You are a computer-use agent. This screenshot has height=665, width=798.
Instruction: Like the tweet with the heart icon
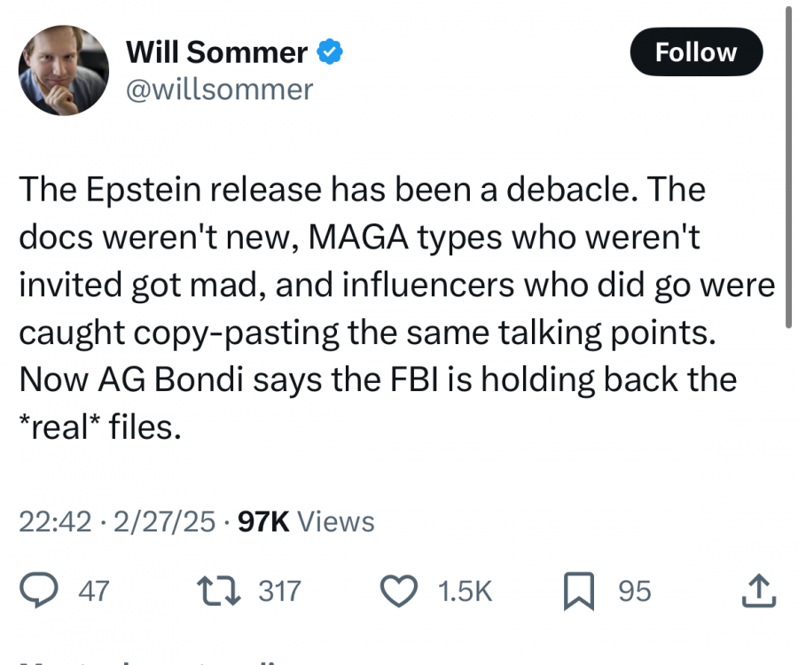(398, 591)
